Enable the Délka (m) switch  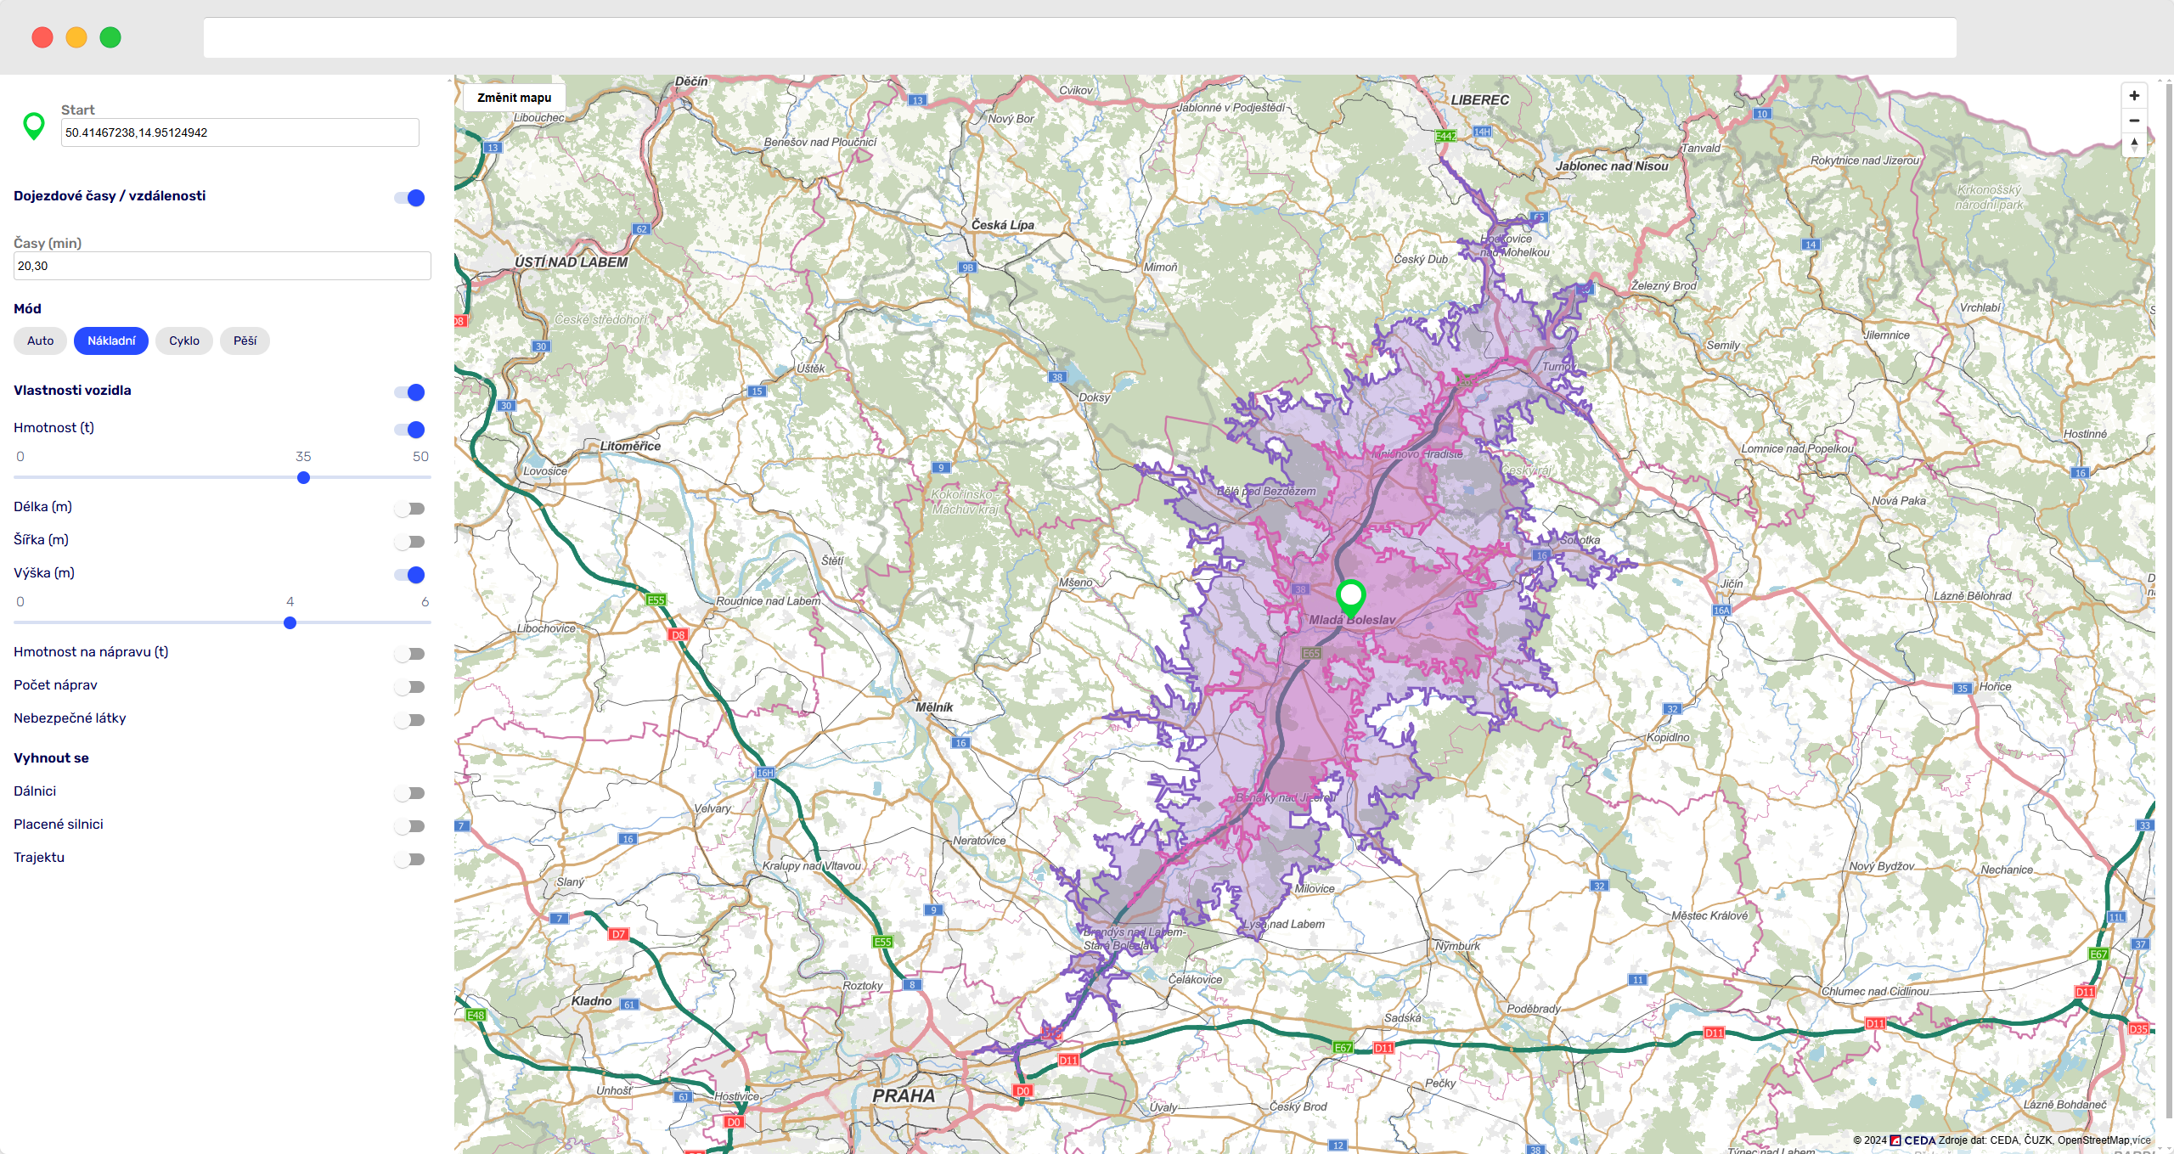[410, 509]
